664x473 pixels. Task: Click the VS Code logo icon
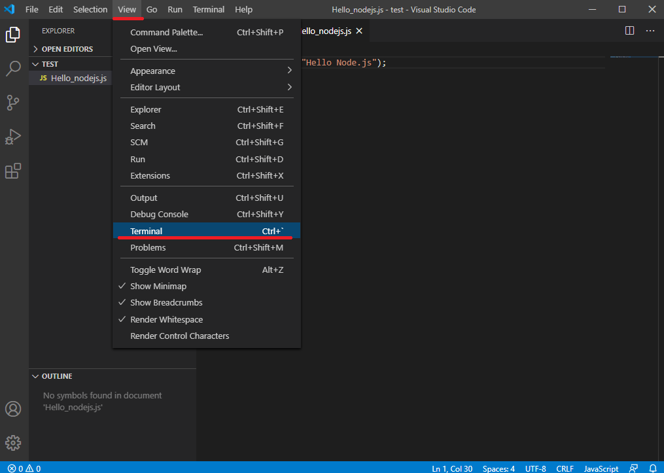point(9,9)
